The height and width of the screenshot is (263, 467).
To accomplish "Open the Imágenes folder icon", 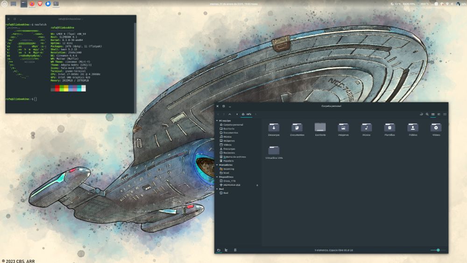I will click(x=343, y=128).
